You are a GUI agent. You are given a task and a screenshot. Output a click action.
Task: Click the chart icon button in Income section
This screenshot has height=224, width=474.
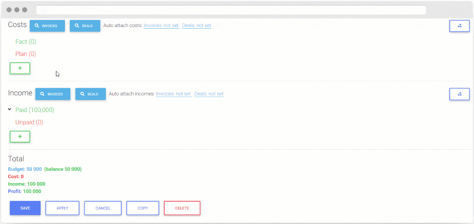coord(459,94)
